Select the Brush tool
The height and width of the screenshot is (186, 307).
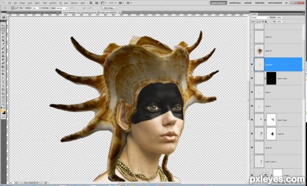(x=4, y=52)
